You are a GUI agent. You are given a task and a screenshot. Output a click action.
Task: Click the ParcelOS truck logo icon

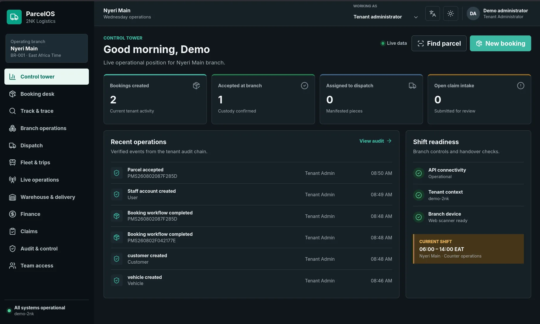pos(14,17)
